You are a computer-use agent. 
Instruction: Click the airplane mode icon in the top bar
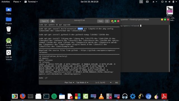point(166,2)
